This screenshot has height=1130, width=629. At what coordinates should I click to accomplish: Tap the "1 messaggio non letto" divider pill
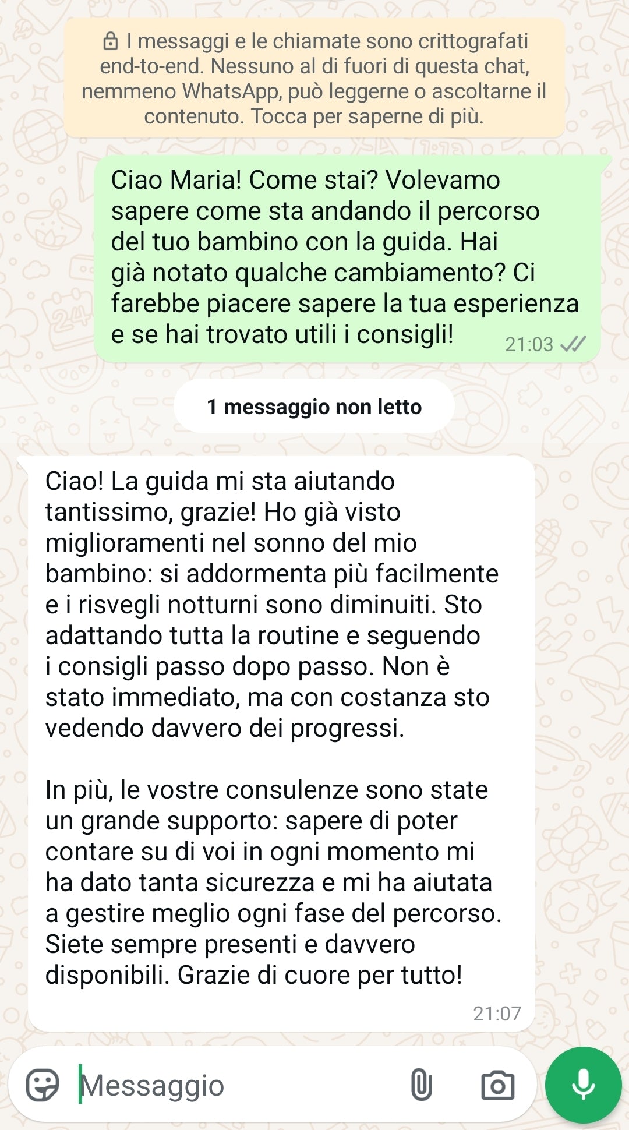pos(314,407)
